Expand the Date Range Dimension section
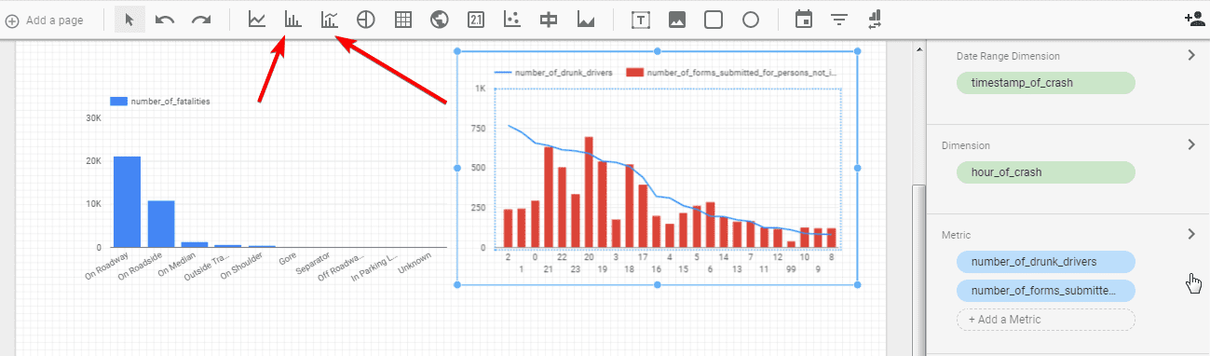Image resolution: width=1210 pixels, height=356 pixels. tap(1190, 56)
